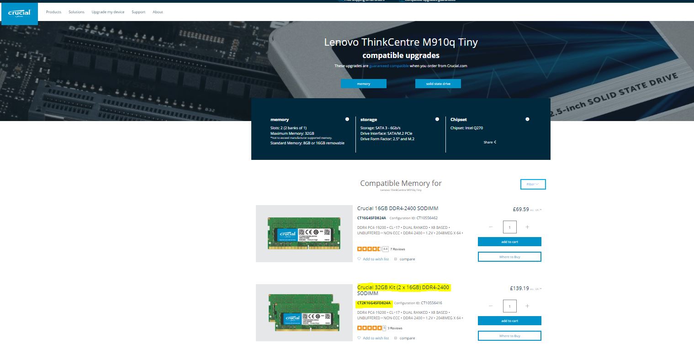Open the Upgrade my device menu
This screenshot has height=354, width=694.
click(108, 12)
